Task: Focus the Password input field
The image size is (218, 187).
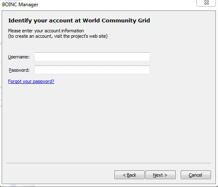Action: pos(92,70)
